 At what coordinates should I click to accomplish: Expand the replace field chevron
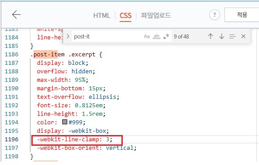68,36
